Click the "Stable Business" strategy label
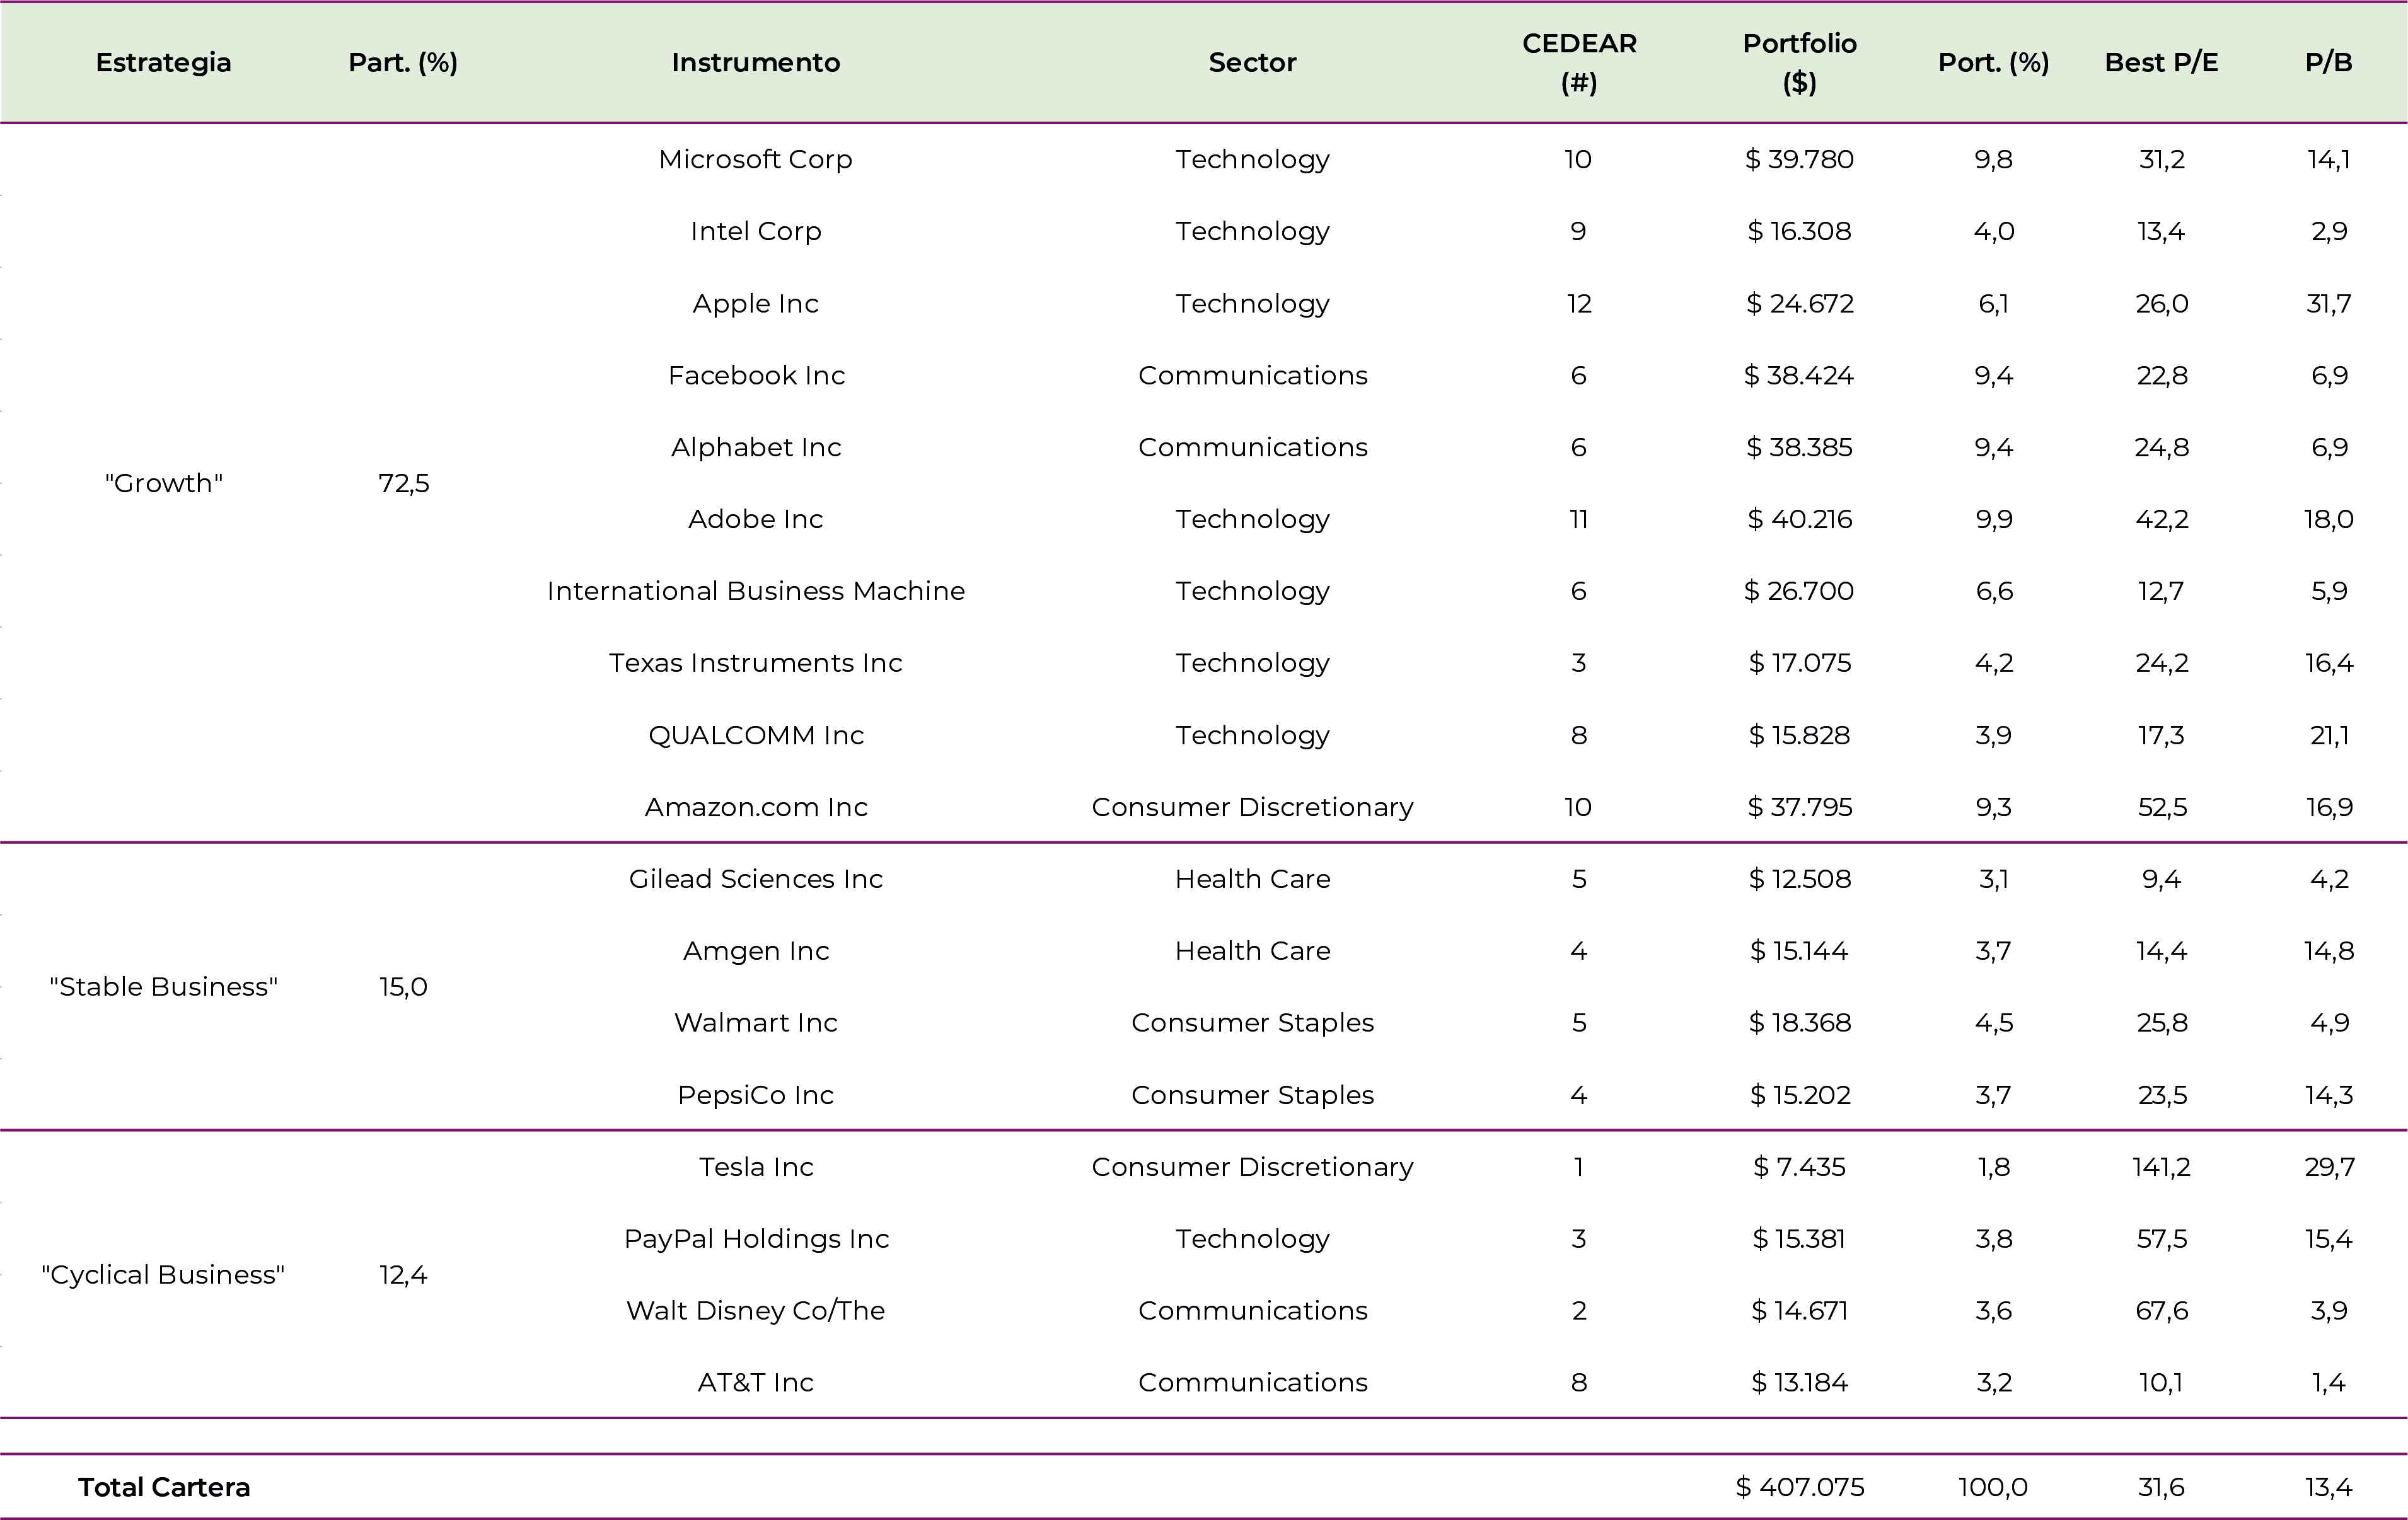The width and height of the screenshot is (2408, 1520). click(163, 987)
